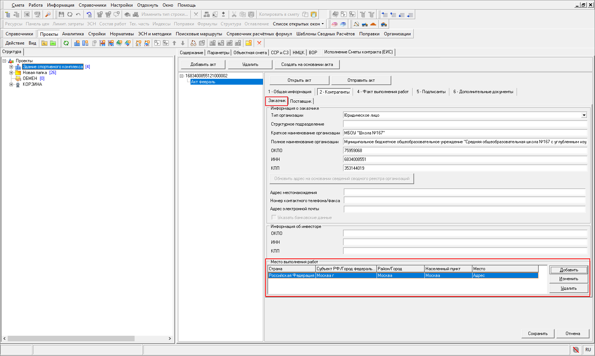Click the 'Сохранить' button

pos(538,334)
